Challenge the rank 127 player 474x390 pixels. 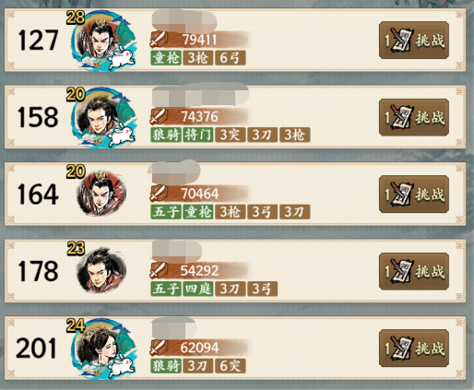pyautogui.click(x=414, y=41)
